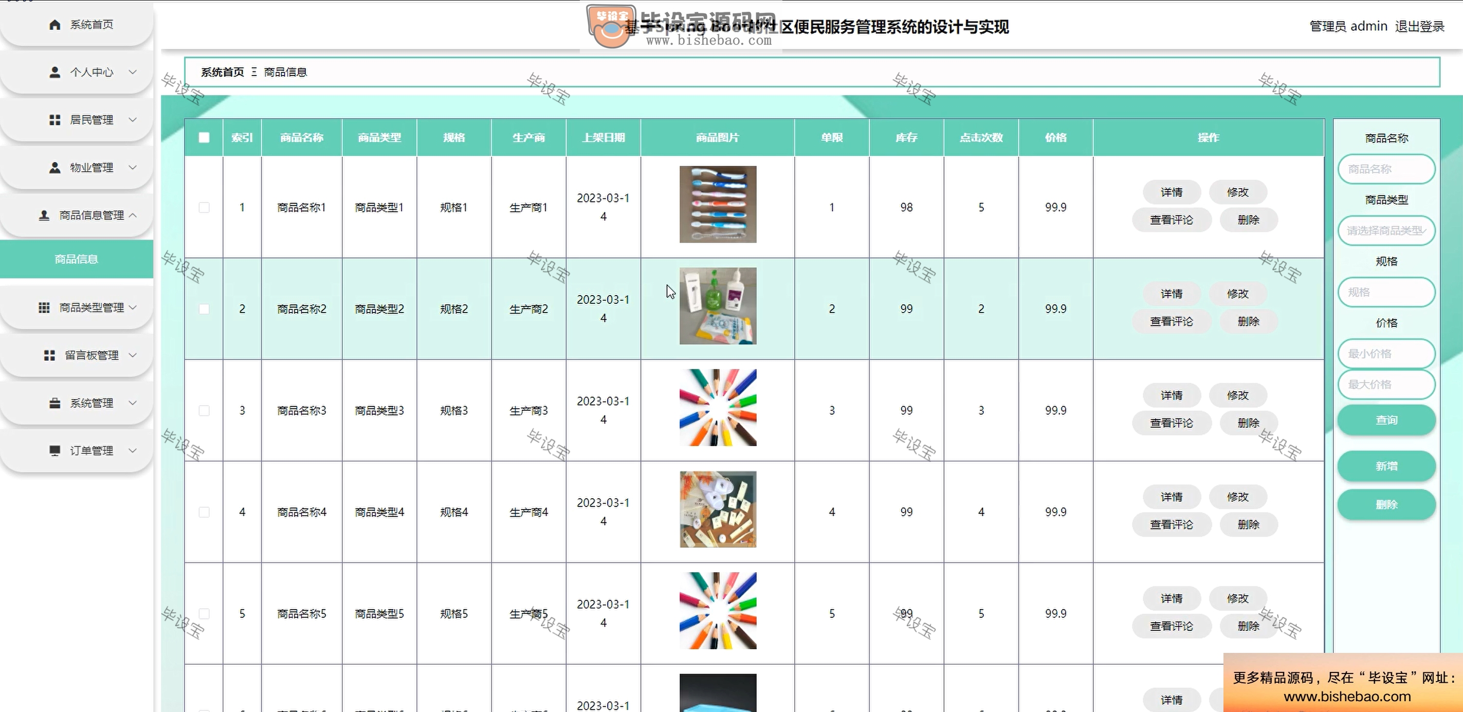The width and height of the screenshot is (1463, 712).
Task: Click the toothbrush product image thumbnail
Action: pyautogui.click(x=718, y=205)
